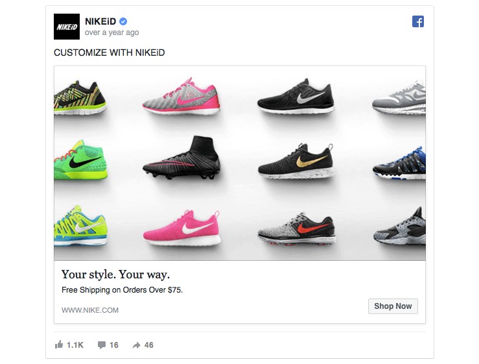479x364 pixels.
Task: Click the NIKEiD profile logo
Action: (67, 27)
